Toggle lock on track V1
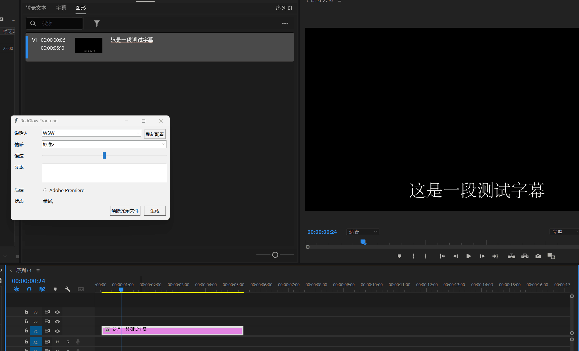The height and width of the screenshot is (351, 579). [26, 331]
